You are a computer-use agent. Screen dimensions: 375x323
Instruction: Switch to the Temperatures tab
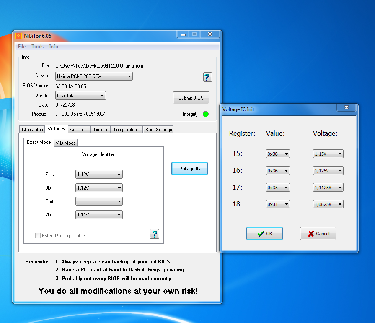pos(127,130)
